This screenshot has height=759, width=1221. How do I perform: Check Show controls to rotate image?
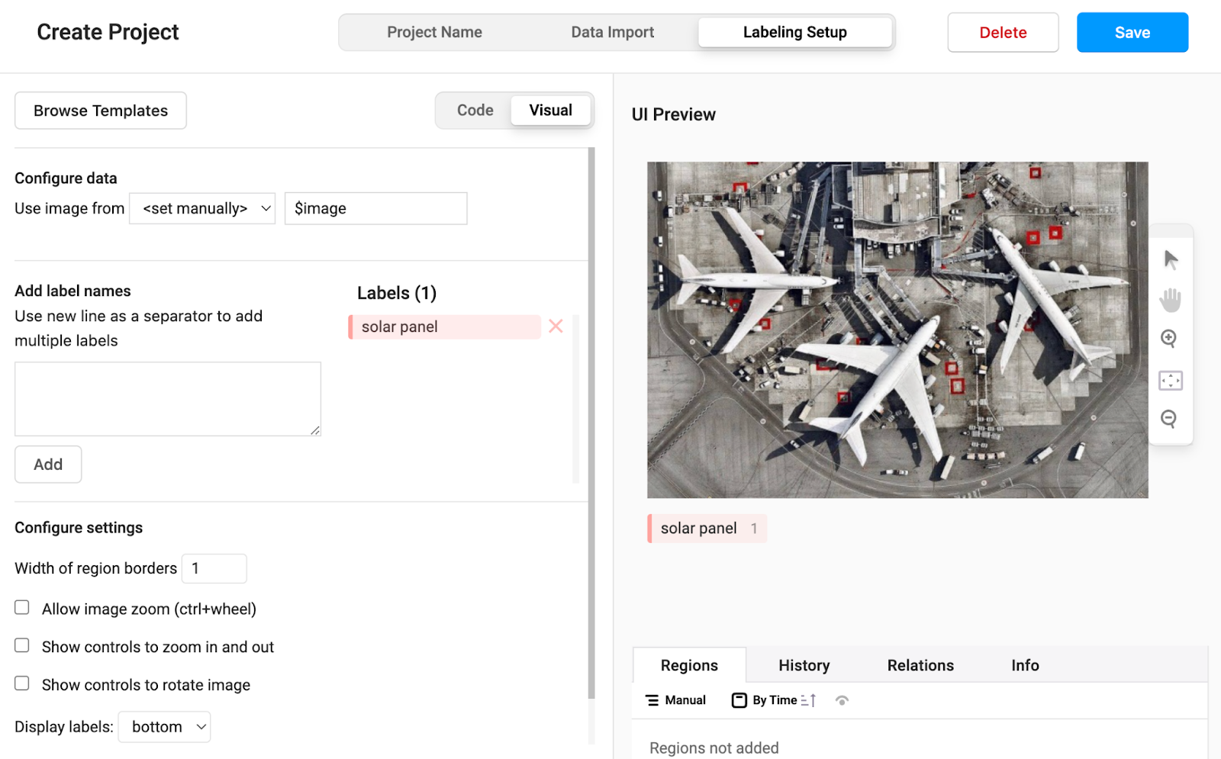tap(22, 683)
